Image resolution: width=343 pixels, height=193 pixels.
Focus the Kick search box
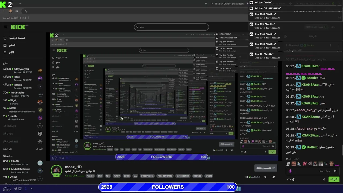tap(171, 27)
